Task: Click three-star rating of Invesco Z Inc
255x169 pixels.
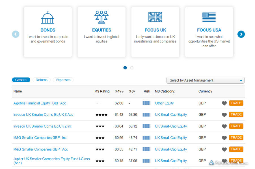Action: [100, 126]
